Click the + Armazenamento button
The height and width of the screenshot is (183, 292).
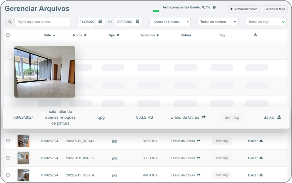pos(244,9)
